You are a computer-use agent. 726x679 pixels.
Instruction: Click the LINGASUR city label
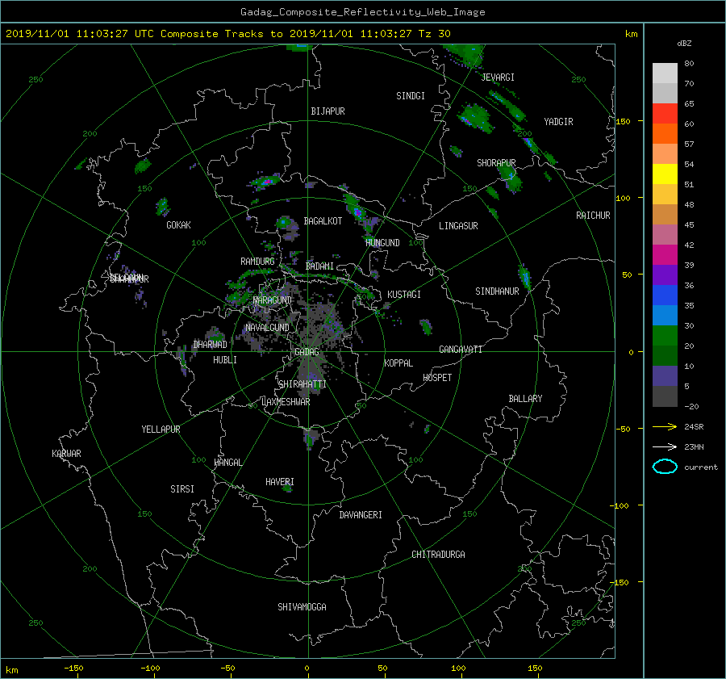[458, 226]
